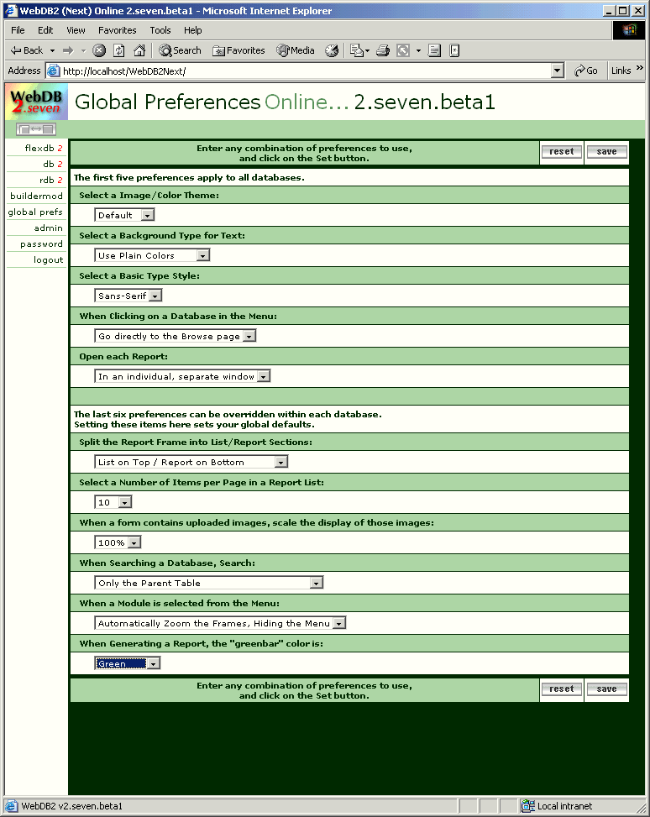Open the List/Report split dropdown

pos(191,462)
